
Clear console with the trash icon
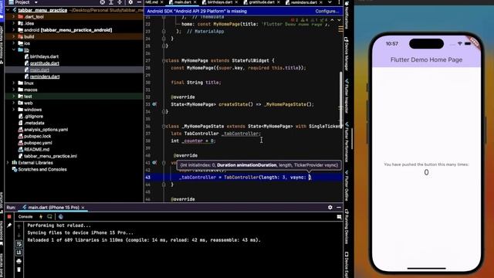[19, 270]
